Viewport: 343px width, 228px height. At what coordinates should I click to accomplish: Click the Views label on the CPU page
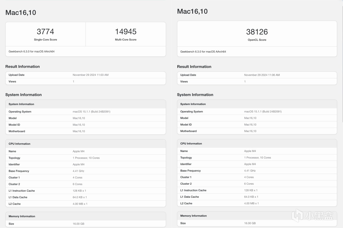pyautogui.click(x=12, y=81)
